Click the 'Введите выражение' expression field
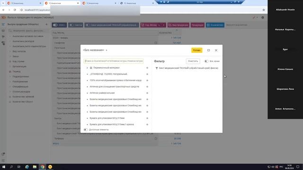Viewport: 303px width, 170px height. click(237, 25)
